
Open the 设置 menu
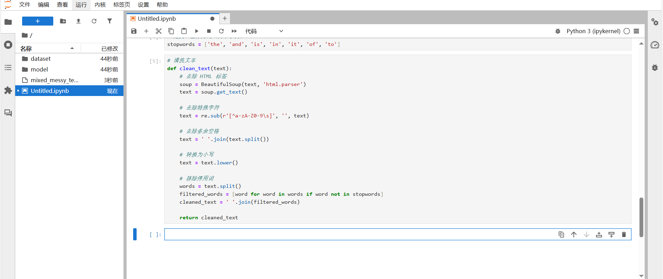click(144, 5)
